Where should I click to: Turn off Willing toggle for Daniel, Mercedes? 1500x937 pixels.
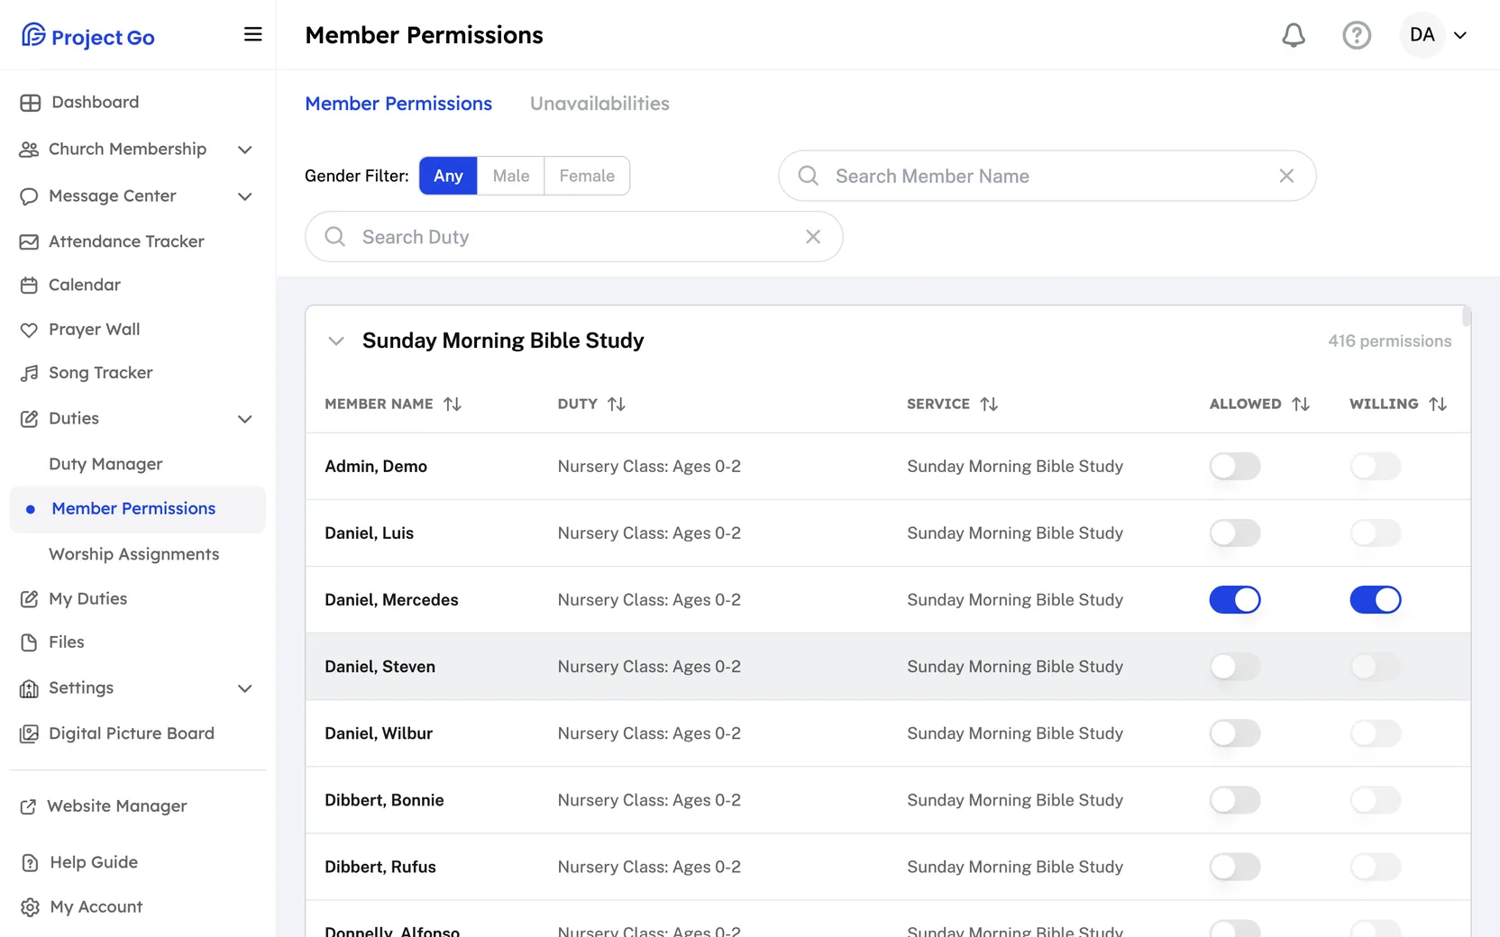tap(1376, 600)
